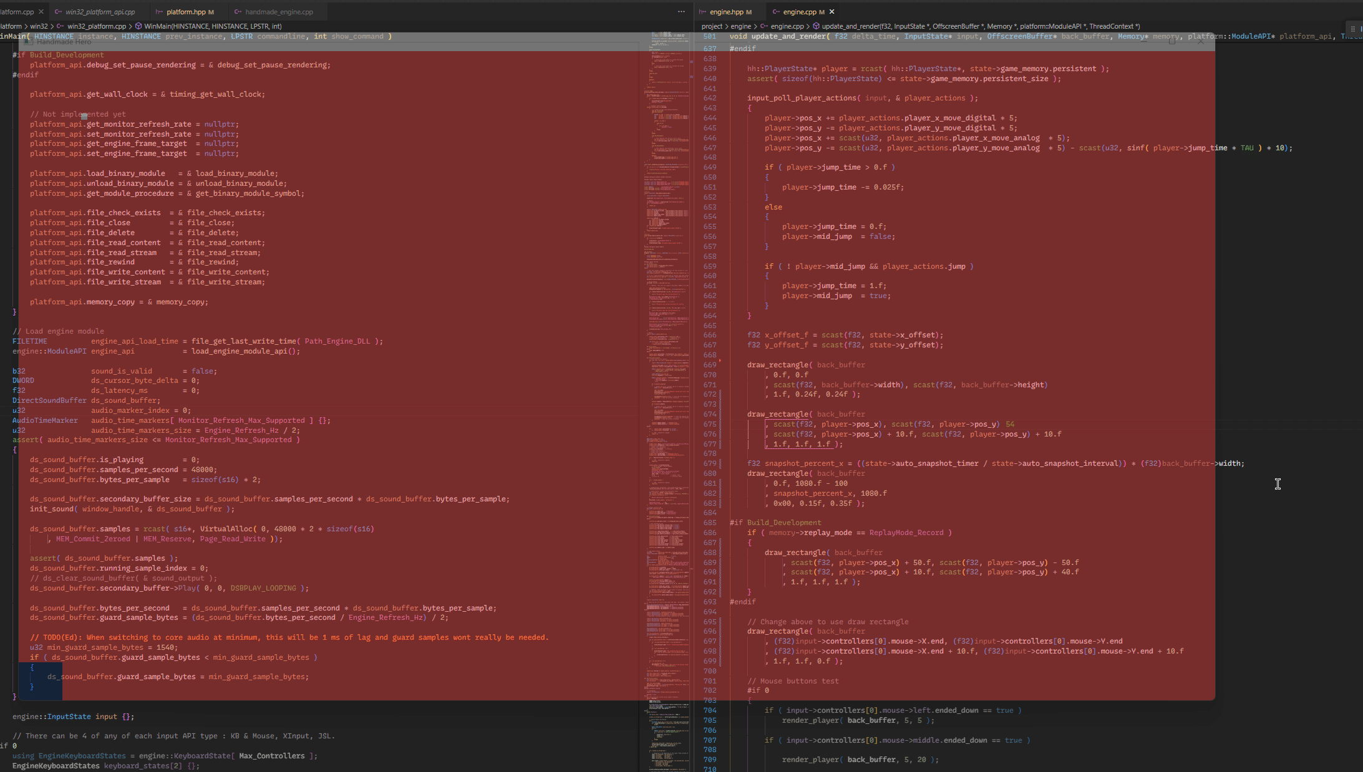
Task: Switch to the engine.hpp tab
Action: pyautogui.click(x=726, y=12)
